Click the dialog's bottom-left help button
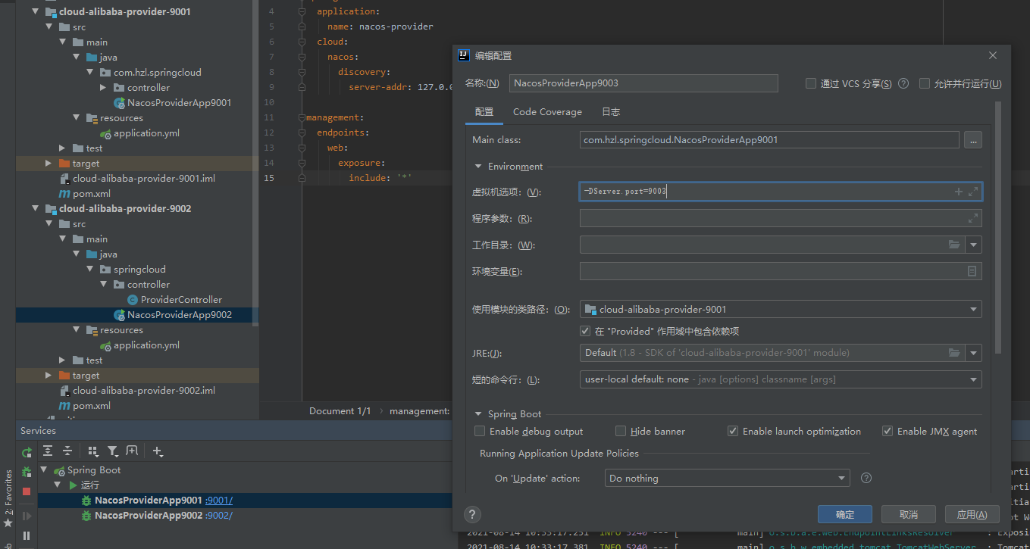The image size is (1030, 549). pos(471,514)
